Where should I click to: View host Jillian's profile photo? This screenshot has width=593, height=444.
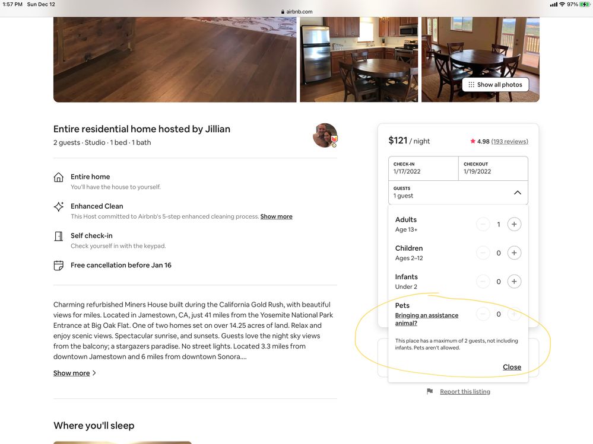[325, 135]
